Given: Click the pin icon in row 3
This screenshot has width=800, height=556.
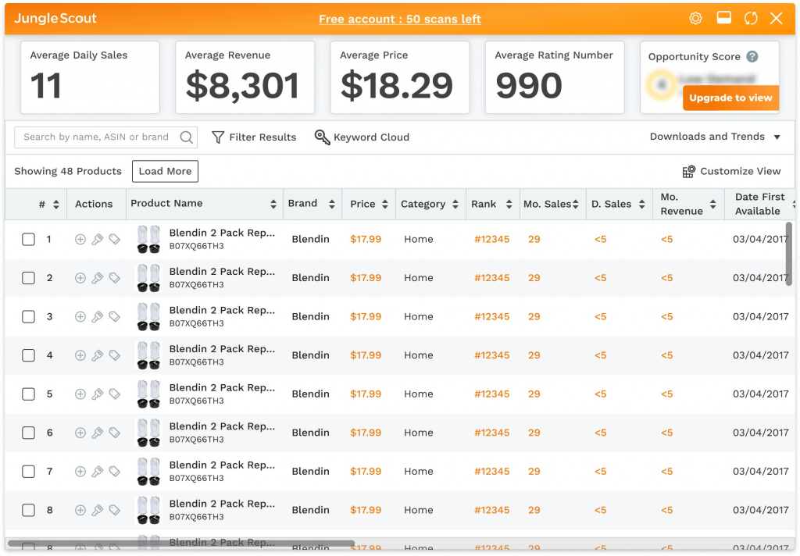Looking at the screenshot, I should pos(98,317).
